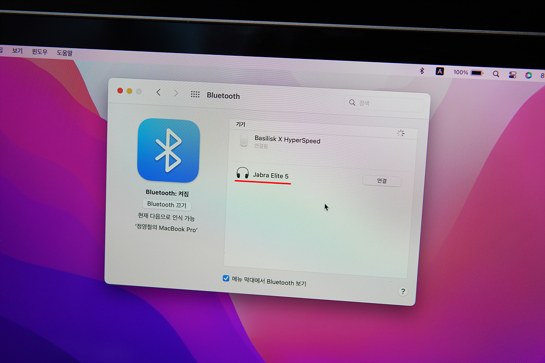545x363 pixels.
Task: Click the '검색' search field
Action: (384, 103)
